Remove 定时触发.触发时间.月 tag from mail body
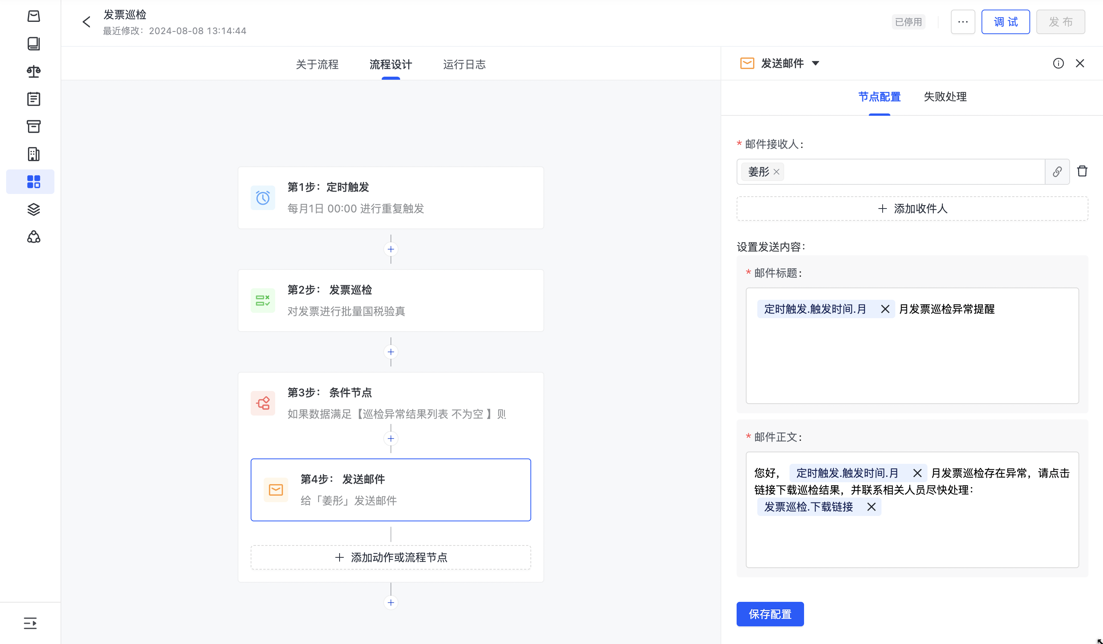1103x644 pixels. click(x=917, y=473)
